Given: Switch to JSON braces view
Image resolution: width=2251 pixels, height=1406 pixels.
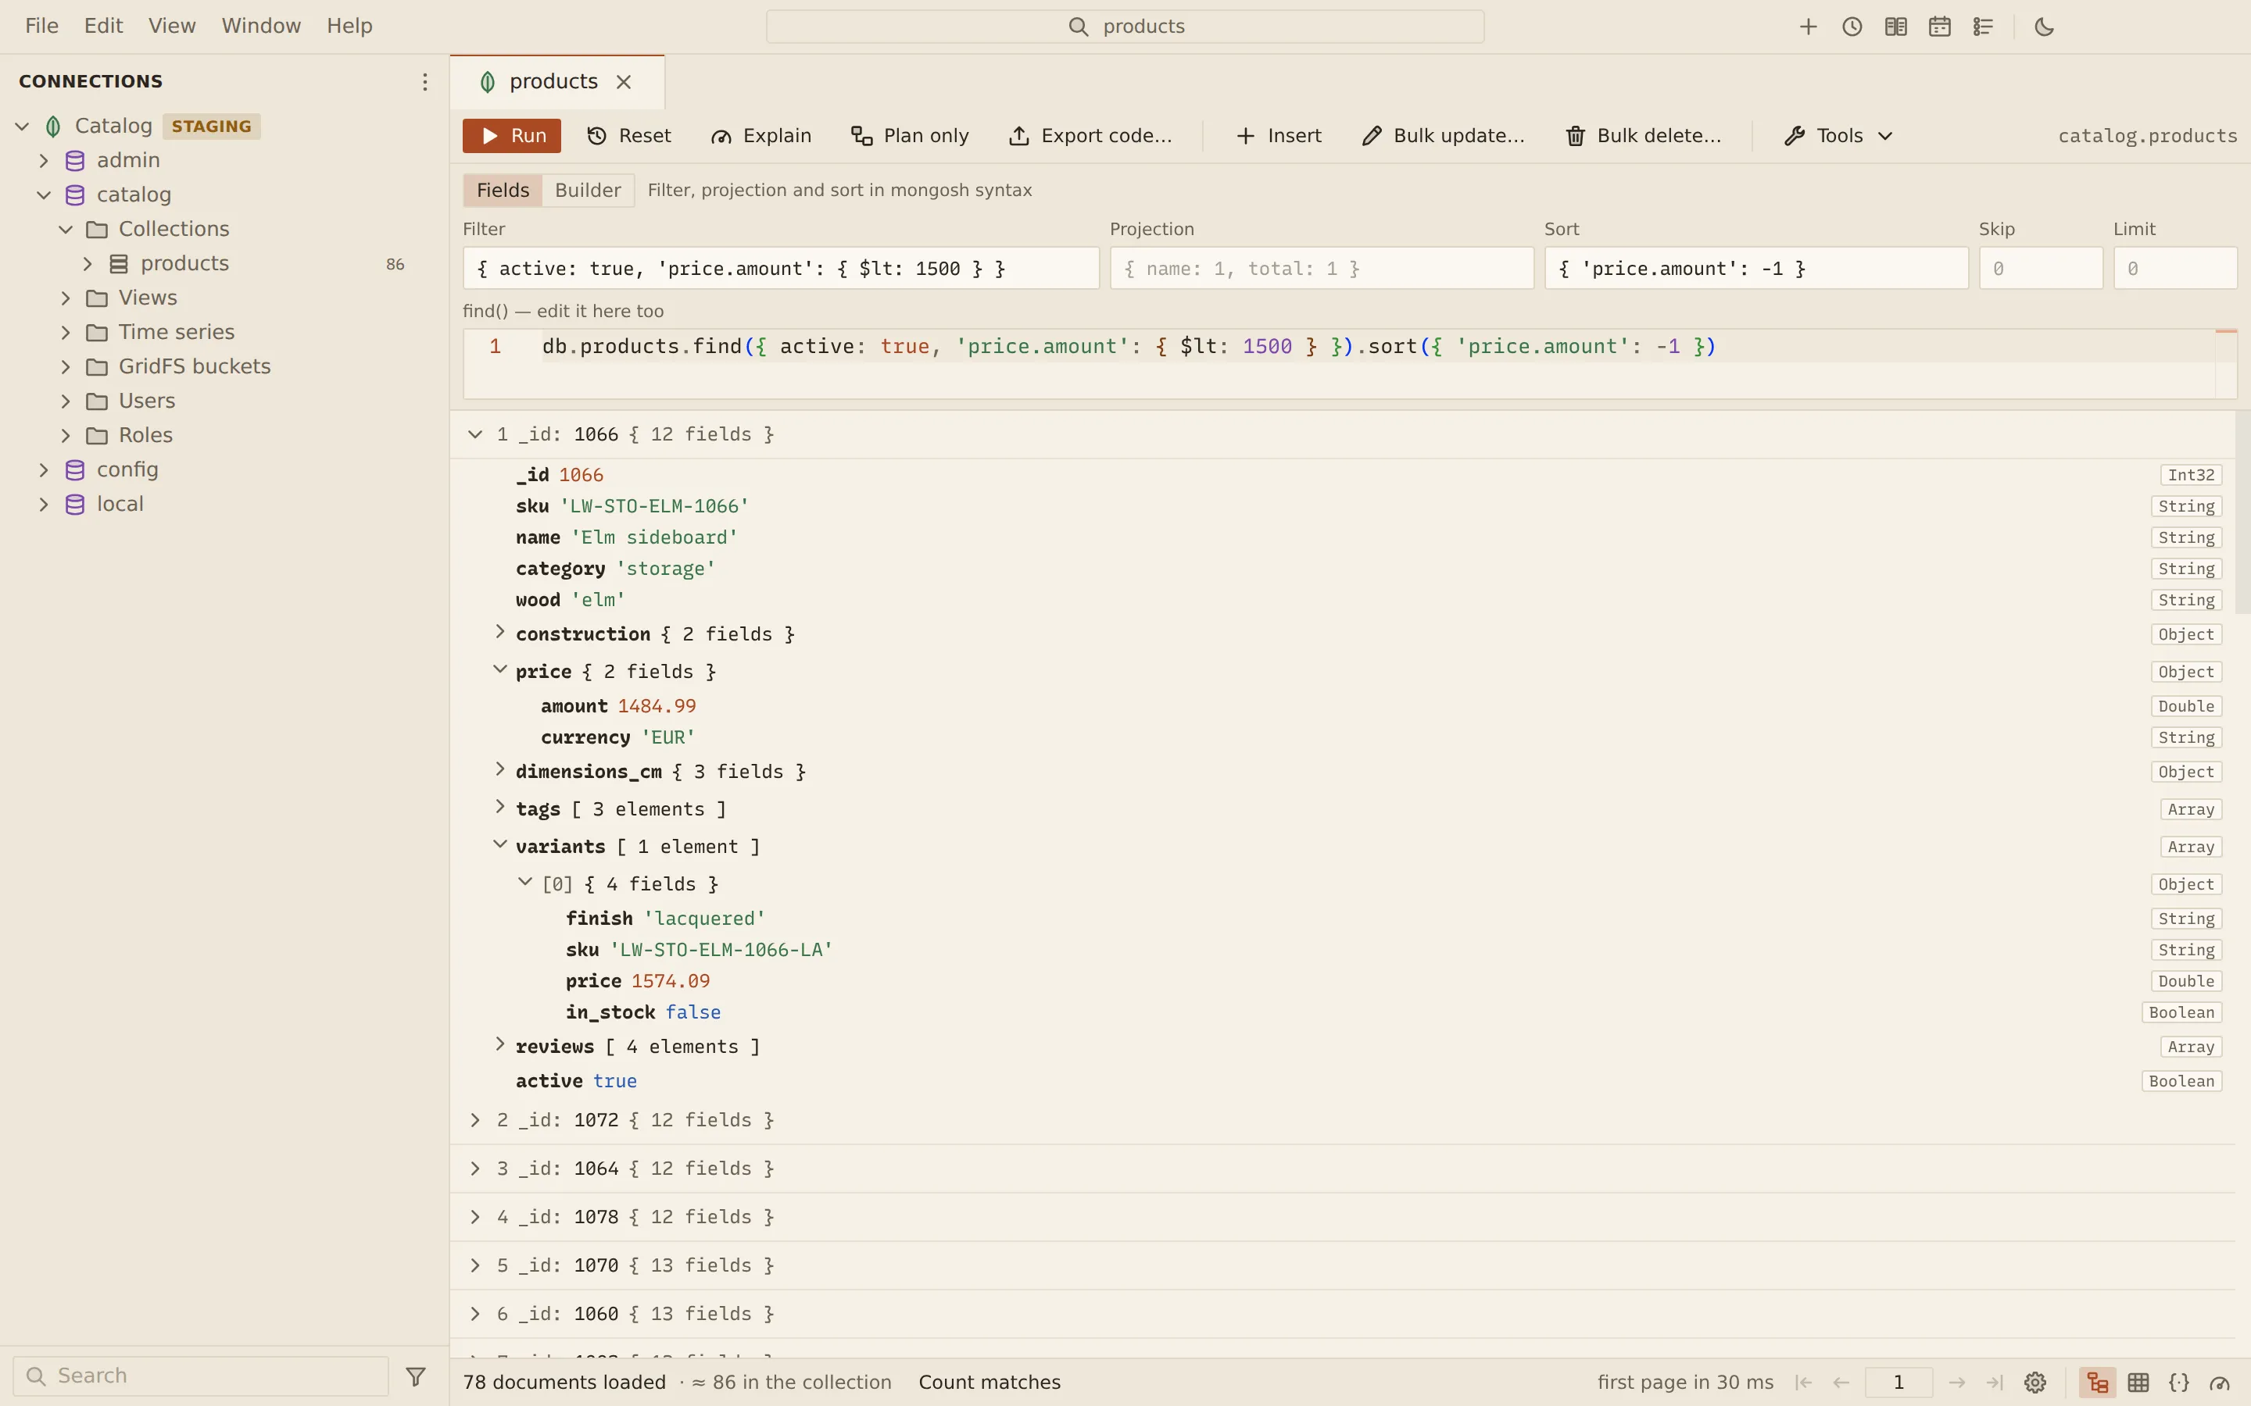Looking at the screenshot, I should (2179, 1383).
